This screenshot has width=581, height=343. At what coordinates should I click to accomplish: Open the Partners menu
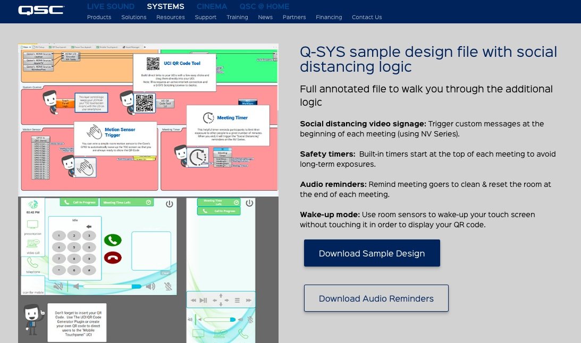tap(294, 17)
